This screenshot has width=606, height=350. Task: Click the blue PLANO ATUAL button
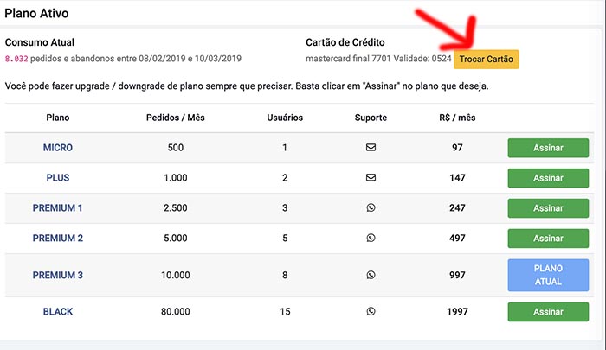pyautogui.click(x=548, y=275)
